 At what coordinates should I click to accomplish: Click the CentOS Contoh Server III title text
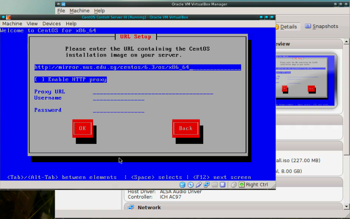135,17
